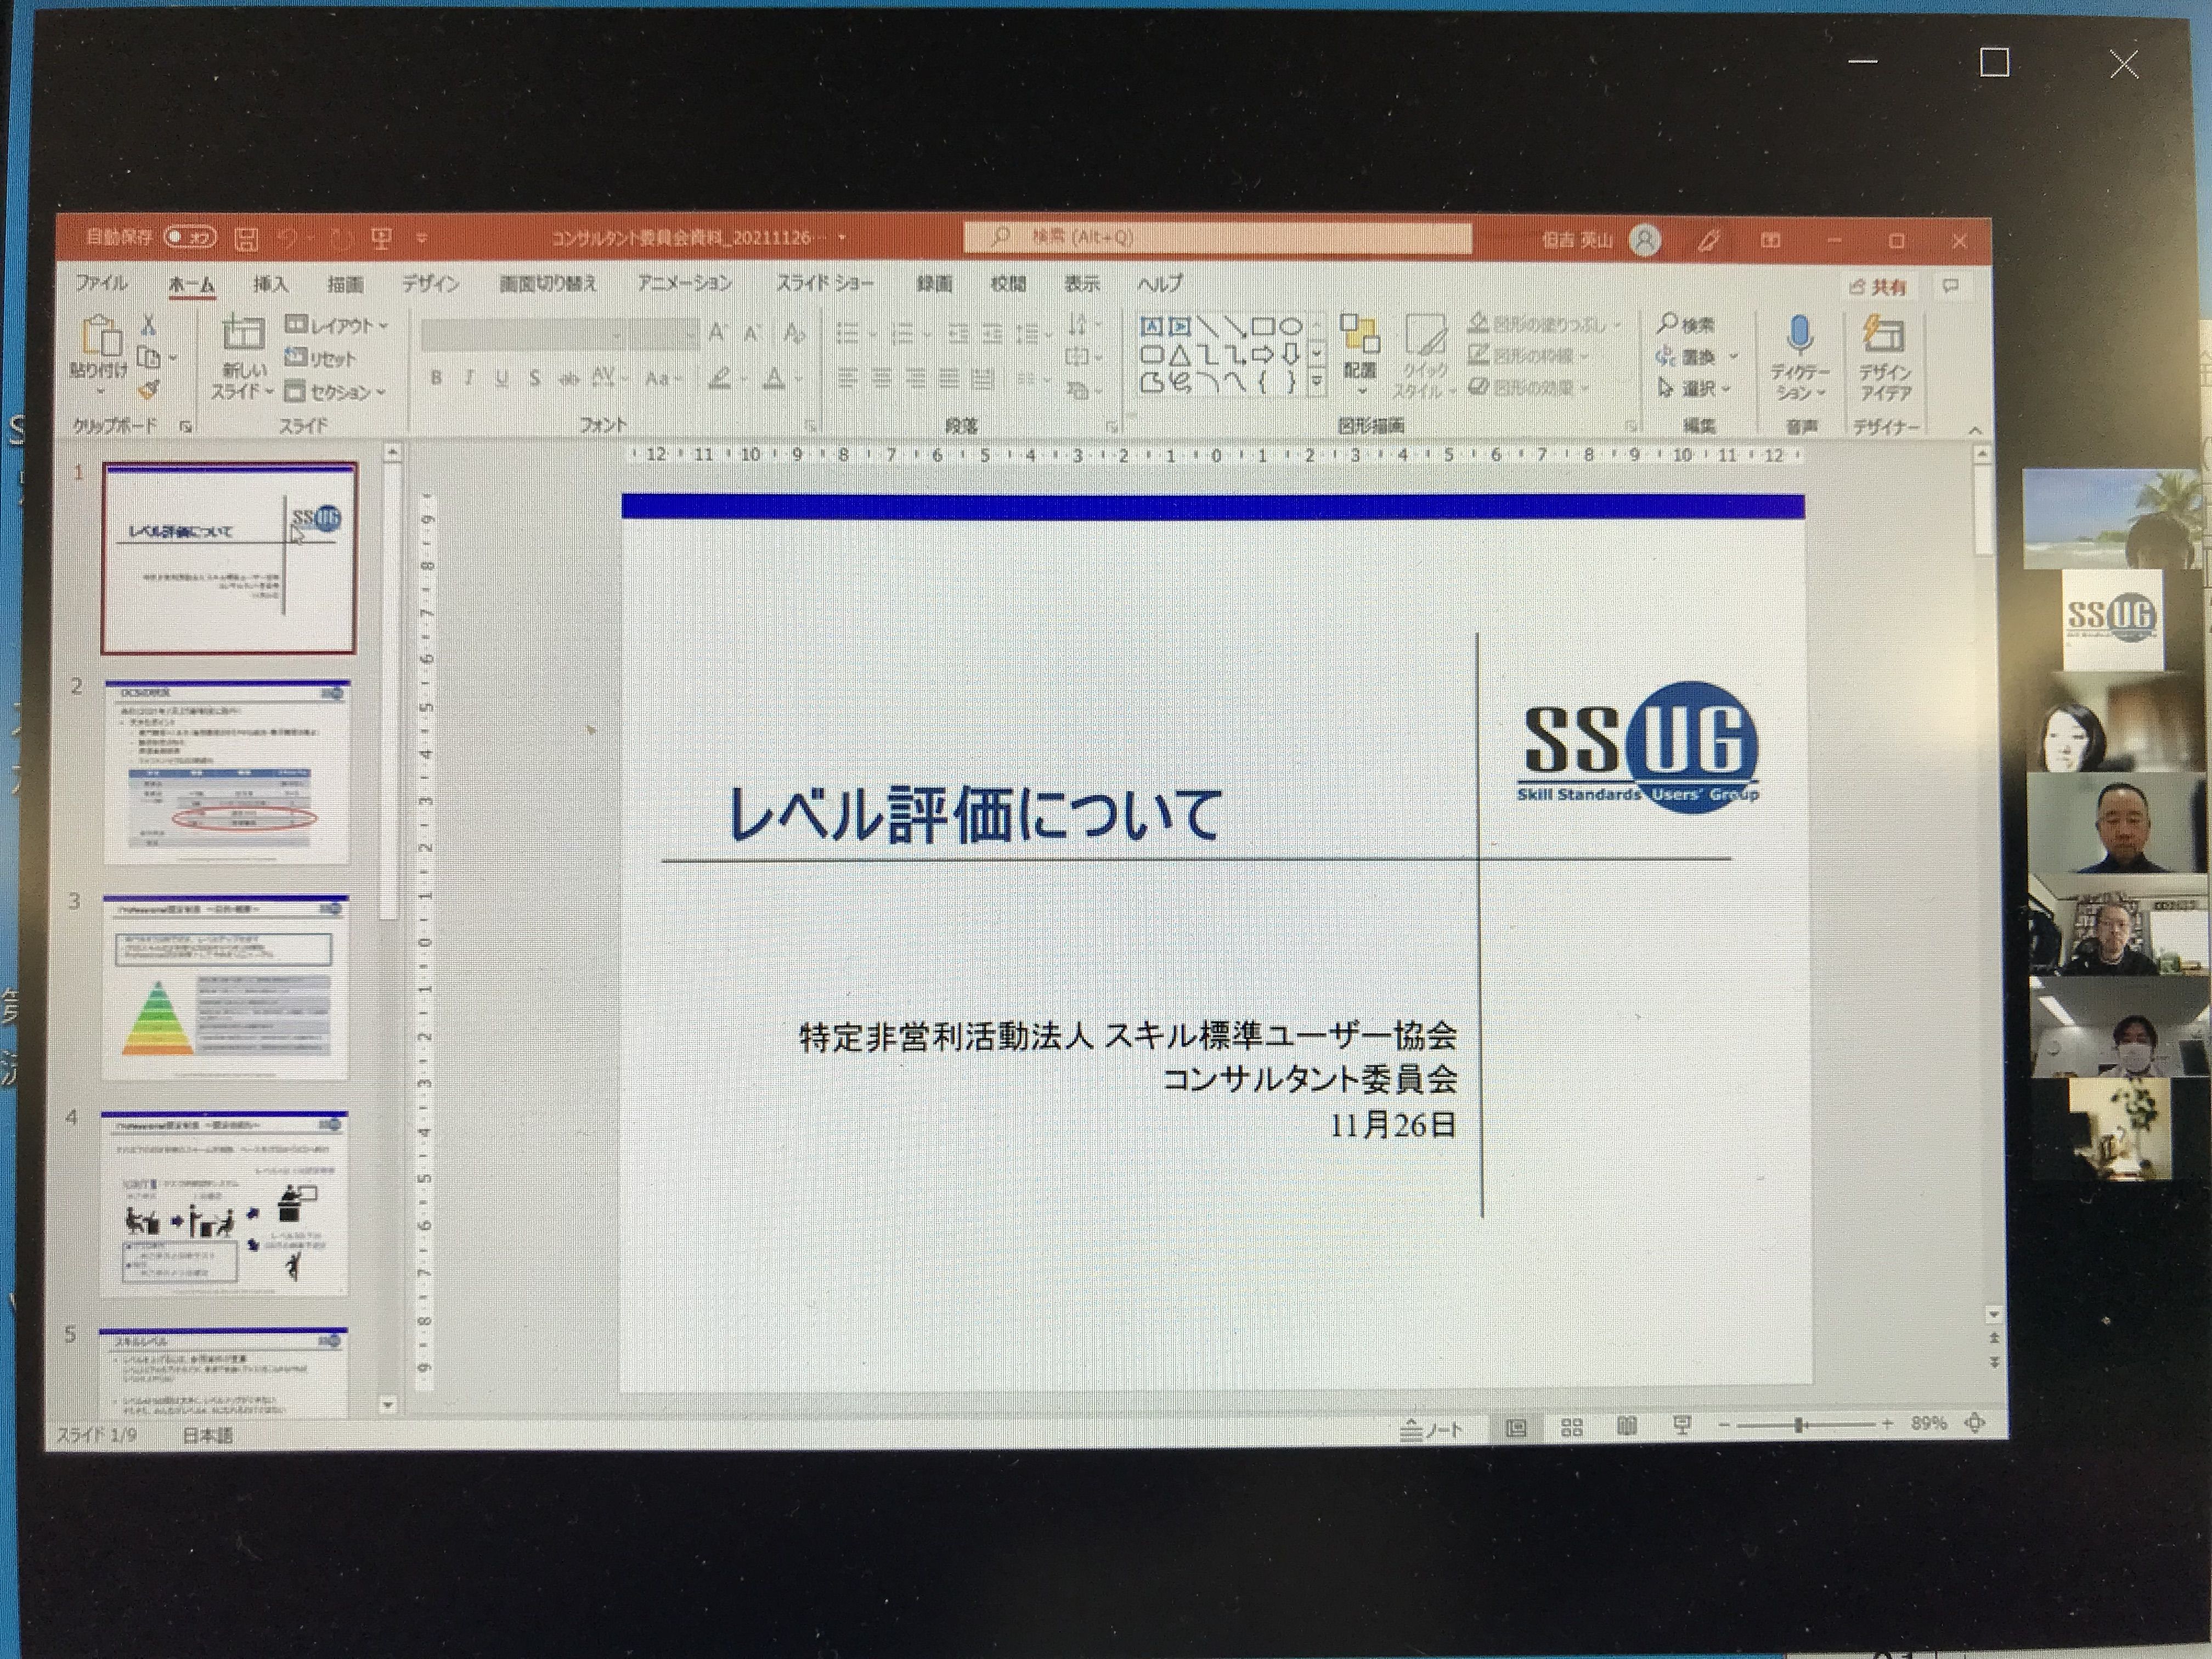Viewport: 2212px width, 1659px height.
Task: Select the rectangle shape in the shapes gallery
Action: click(x=1262, y=326)
